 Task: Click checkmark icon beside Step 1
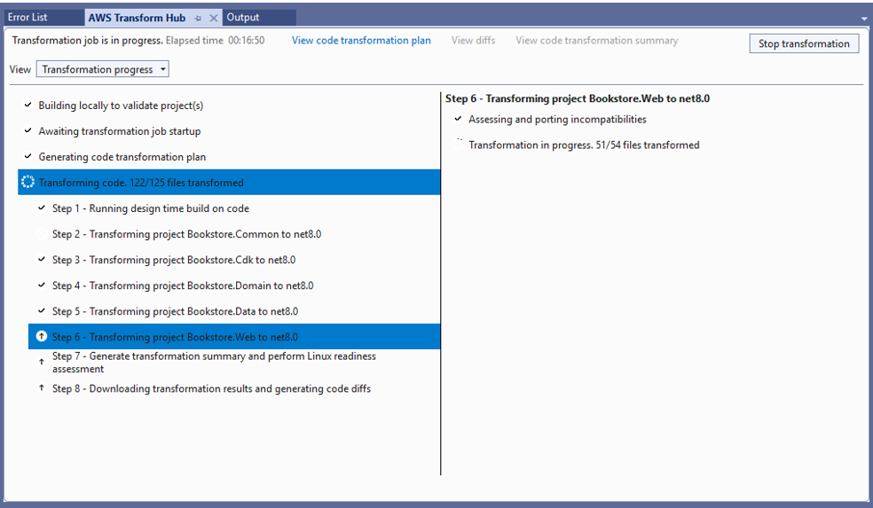pyautogui.click(x=41, y=207)
